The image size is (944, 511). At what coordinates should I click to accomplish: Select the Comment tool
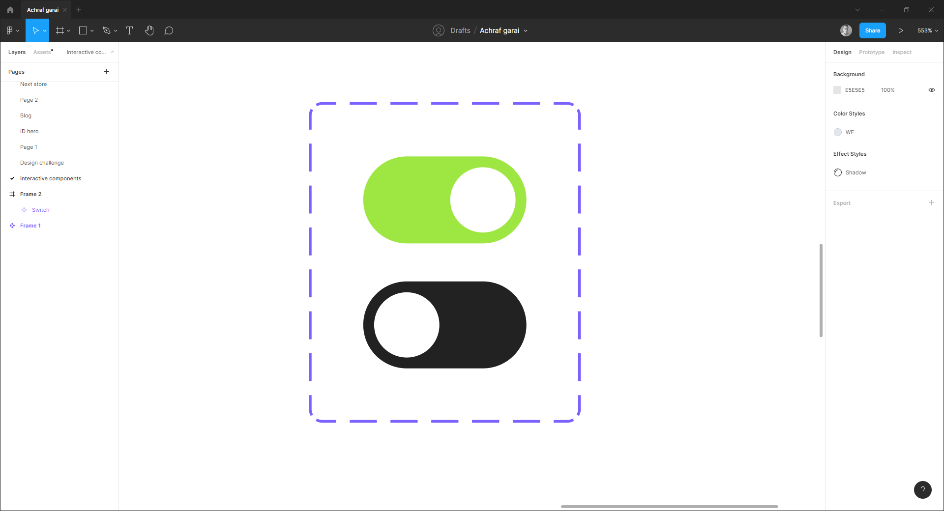pos(169,30)
